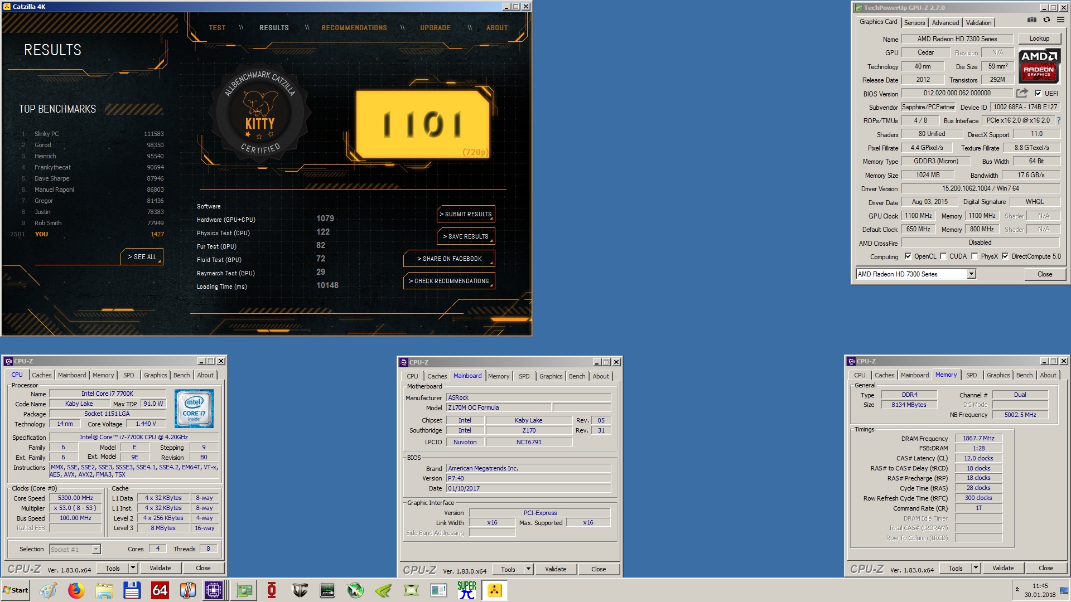Switch to the Sensors tab in GPU-Z

coord(914,23)
